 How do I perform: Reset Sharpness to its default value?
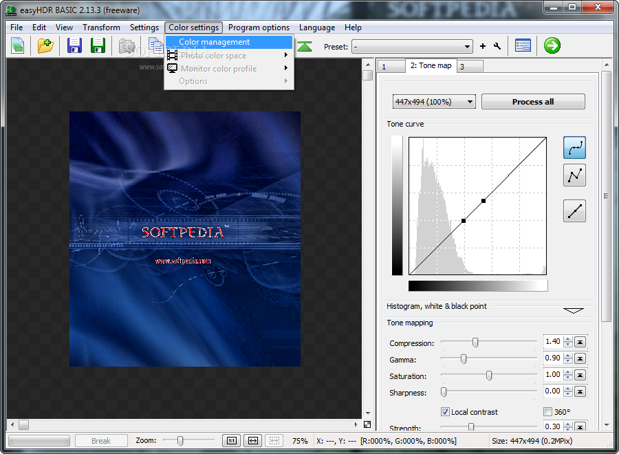point(580,391)
